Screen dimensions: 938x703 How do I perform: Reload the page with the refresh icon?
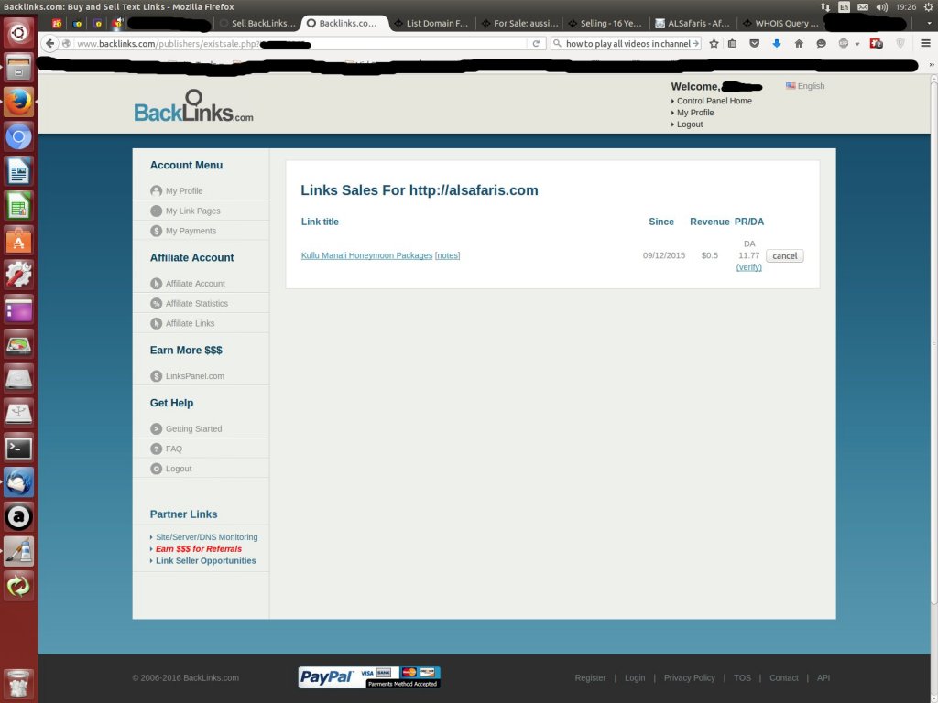(536, 44)
